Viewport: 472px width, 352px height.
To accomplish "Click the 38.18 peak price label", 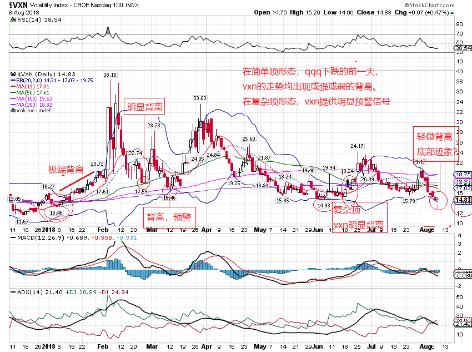I will 109,75.
